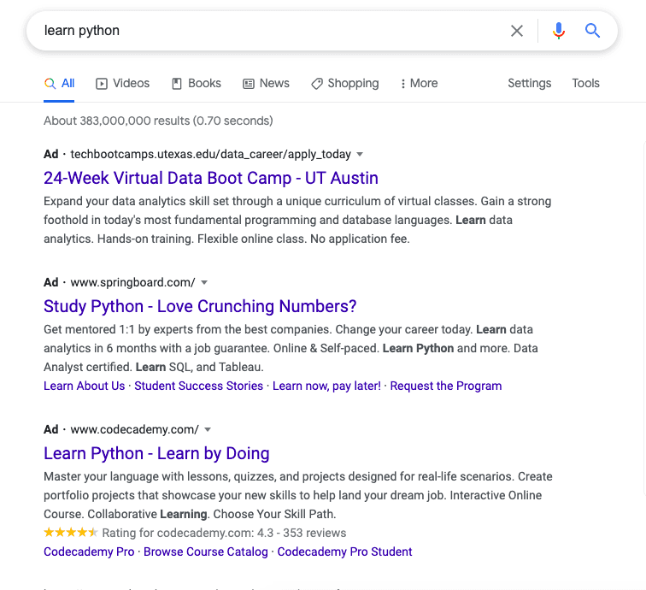Select the All results tab
The height and width of the screenshot is (590, 646).
tap(59, 83)
